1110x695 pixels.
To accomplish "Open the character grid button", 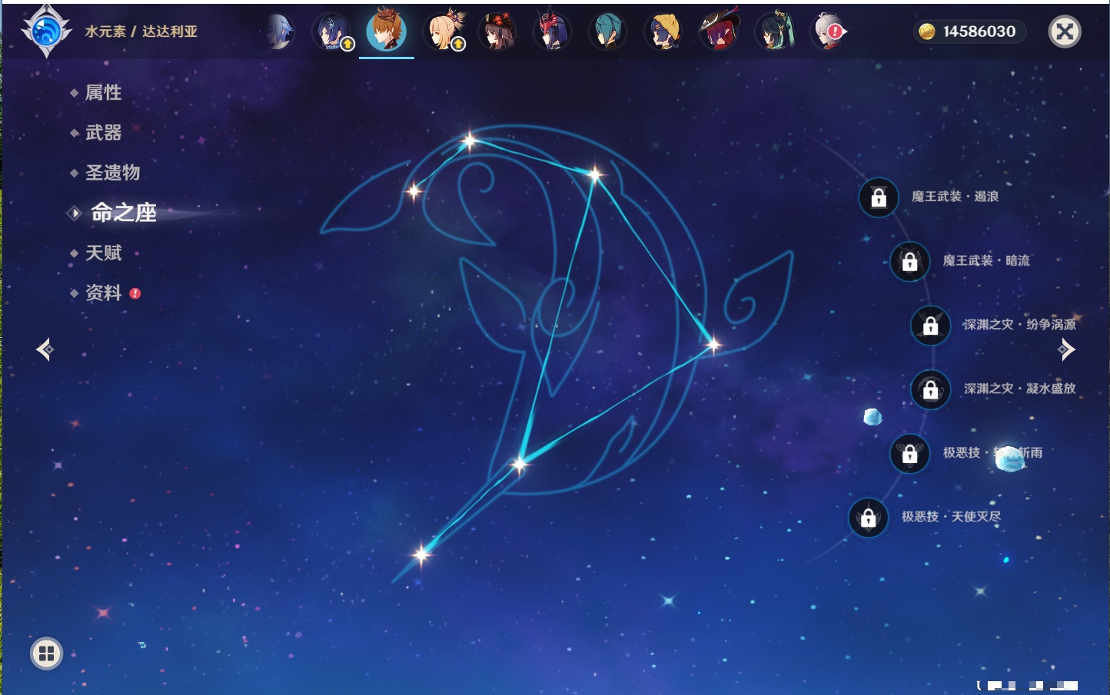I will point(46,654).
